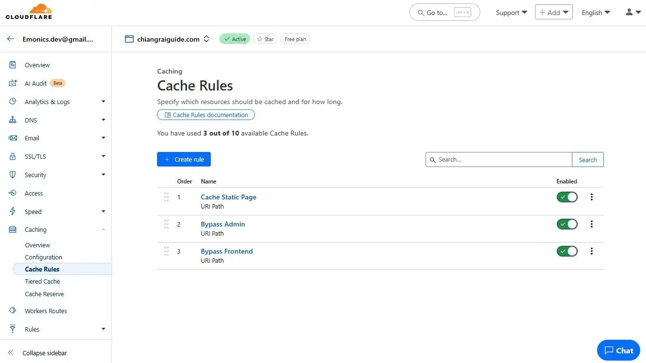Open the Add dropdown button
The width and height of the screenshot is (646, 363).
coord(554,12)
